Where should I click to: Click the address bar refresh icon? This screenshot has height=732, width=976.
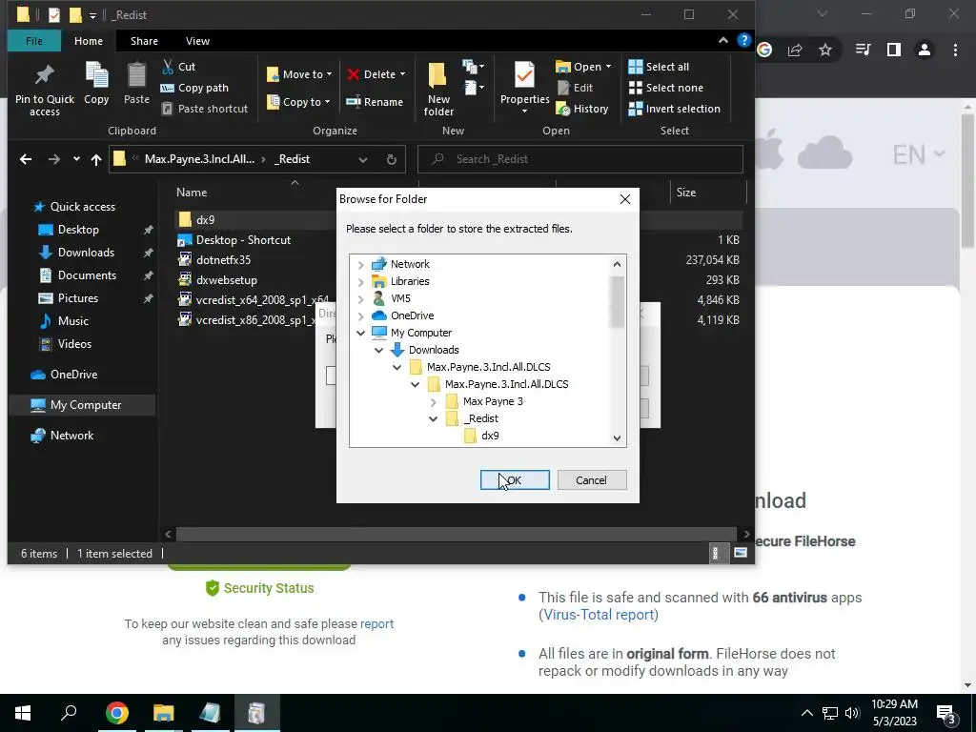[x=392, y=159]
